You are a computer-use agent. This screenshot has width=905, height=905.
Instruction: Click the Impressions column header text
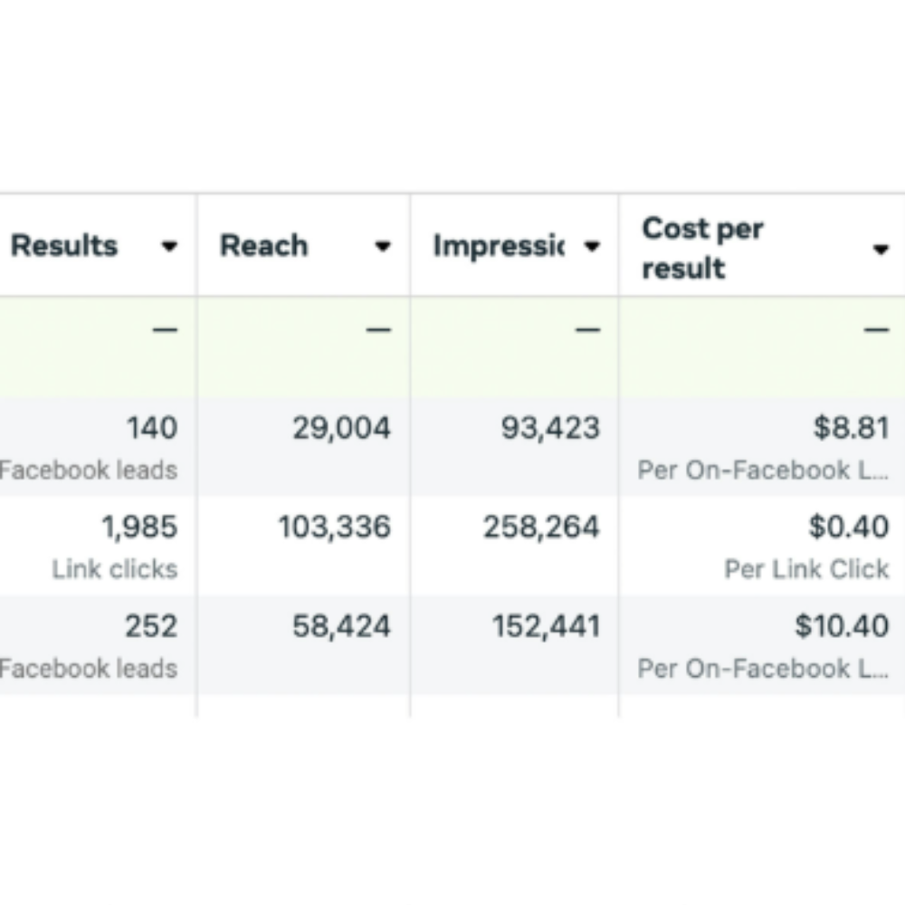(498, 246)
